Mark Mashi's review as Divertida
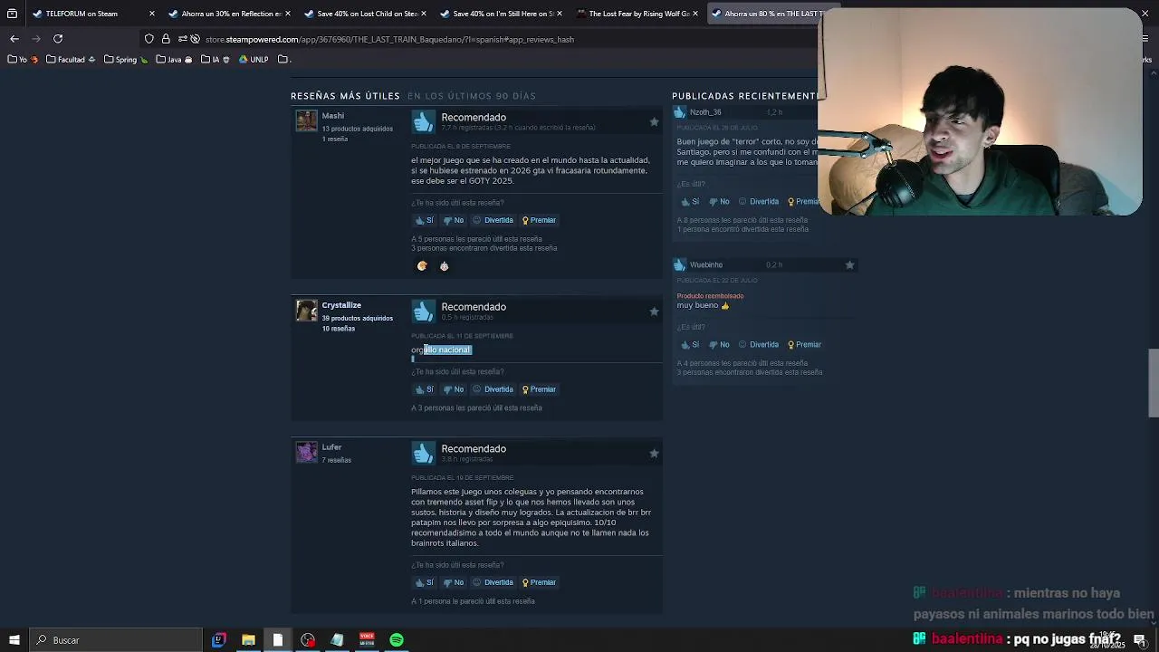The height and width of the screenshot is (652, 1159). (493, 220)
